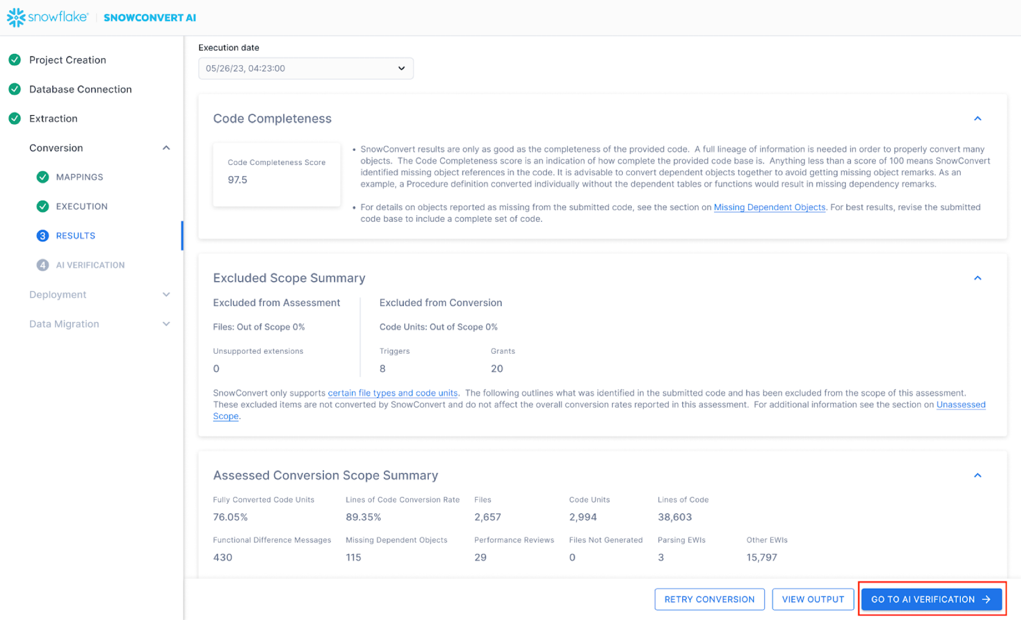Open the Execution date dropdown
This screenshot has width=1021, height=620.
tap(306, 69)
